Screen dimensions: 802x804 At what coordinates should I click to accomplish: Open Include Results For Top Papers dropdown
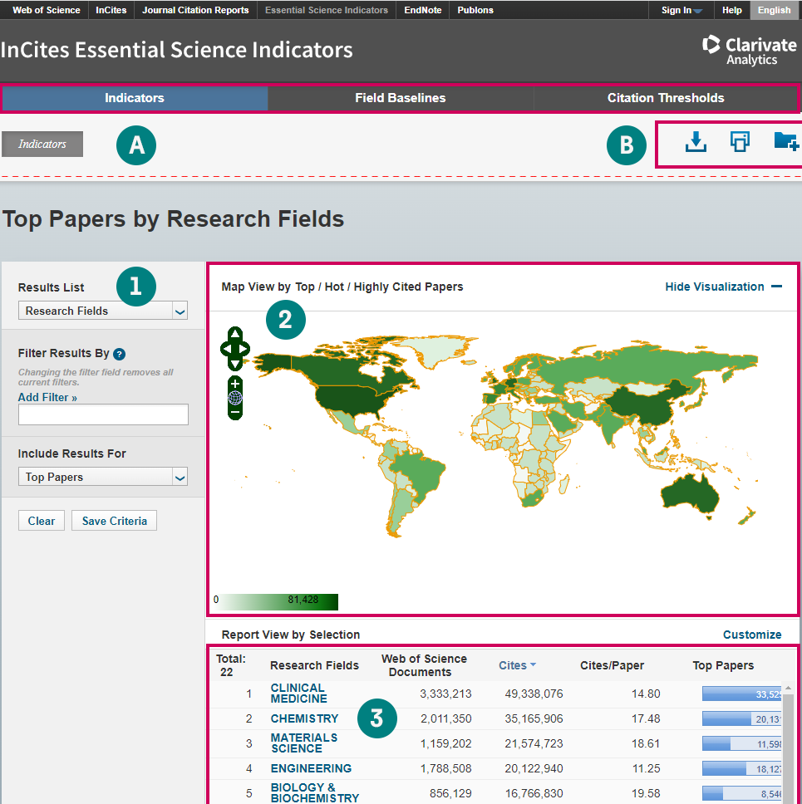point(102,477)
